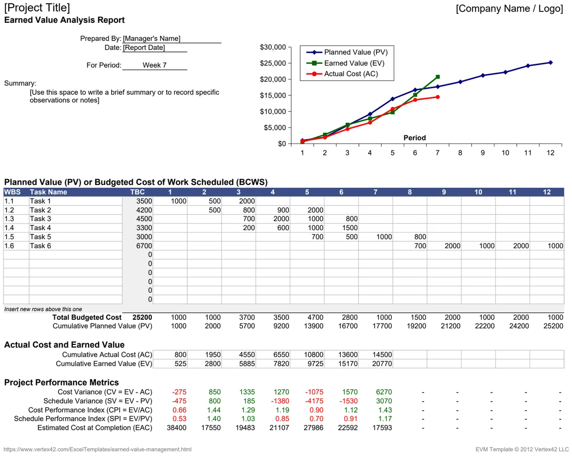Click the Task 5 name cell
The width and height of the screenshot is (572, 456).
pos(76,237)
